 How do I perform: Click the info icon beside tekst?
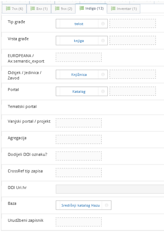[103, 24]
